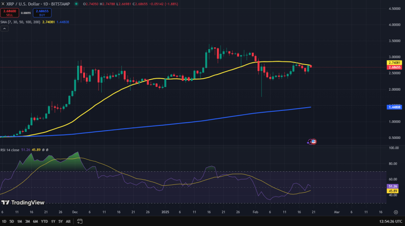This screenshot has width=405, height=226.
Task: Select the 5D time range
Action: [11, 221]
